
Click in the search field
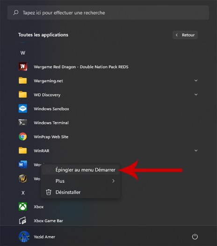coord(108,13)
